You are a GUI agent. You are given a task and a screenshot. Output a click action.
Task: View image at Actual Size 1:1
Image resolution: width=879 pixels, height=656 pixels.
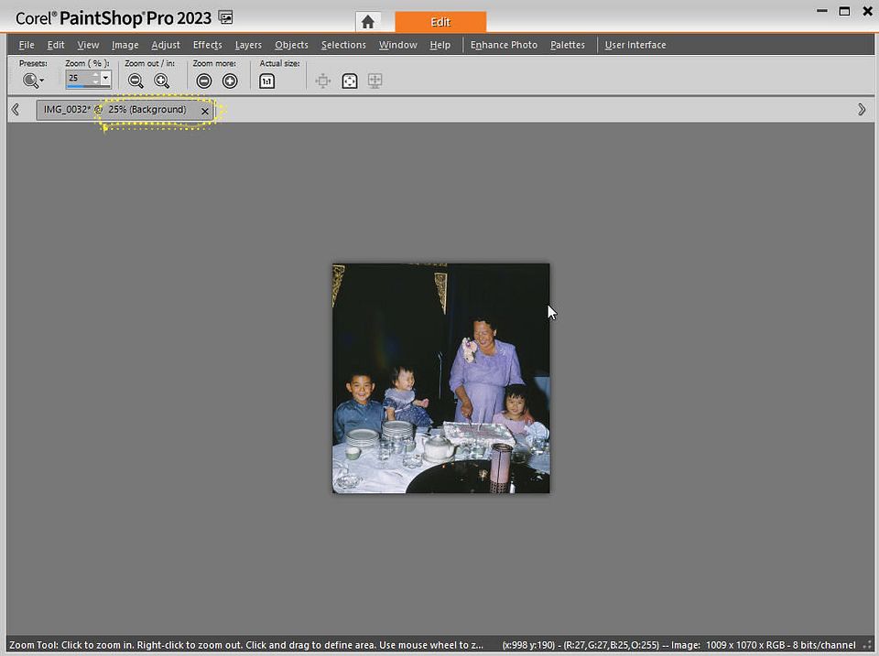[x=266, y=81]
